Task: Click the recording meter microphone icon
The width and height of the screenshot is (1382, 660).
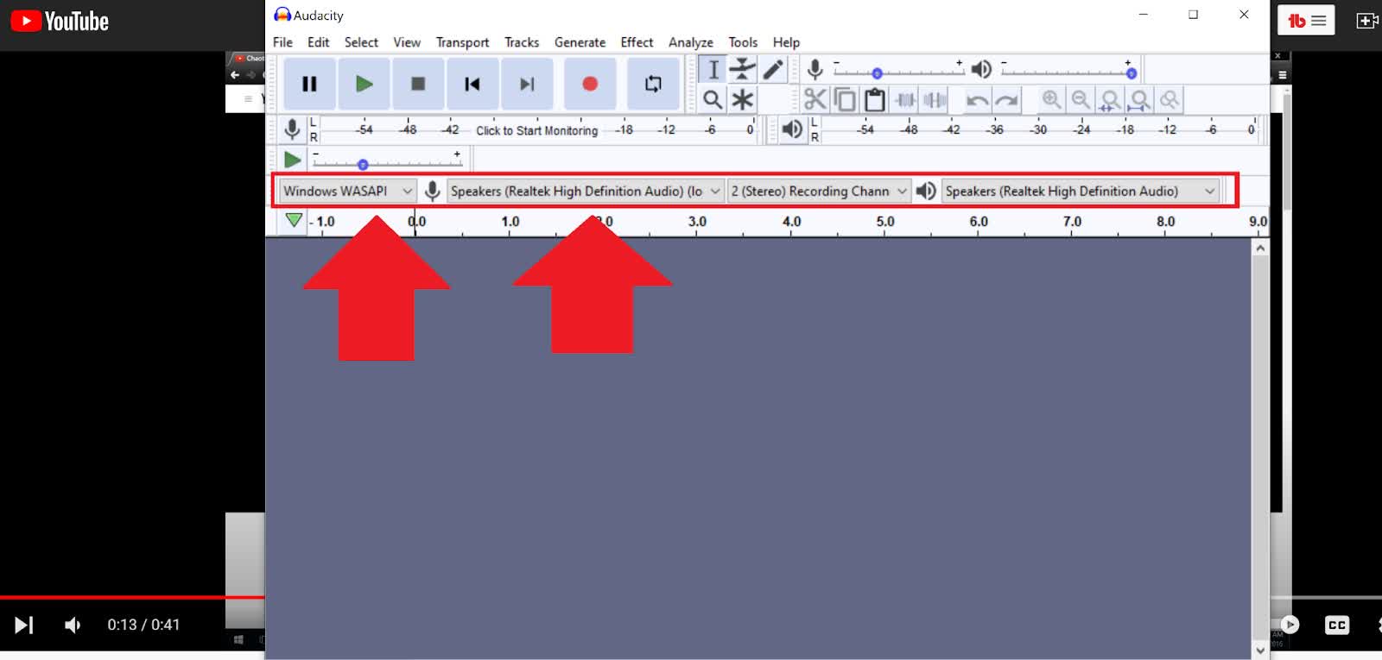Action: click(293, 129)
